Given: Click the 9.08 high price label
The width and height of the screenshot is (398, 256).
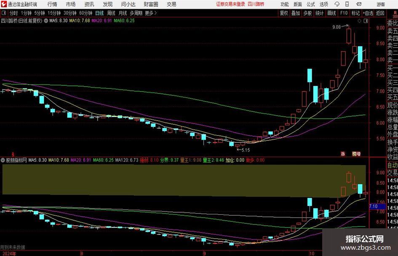Looking at the screenshot, I should pyautogui.click(x=337, y=27).
